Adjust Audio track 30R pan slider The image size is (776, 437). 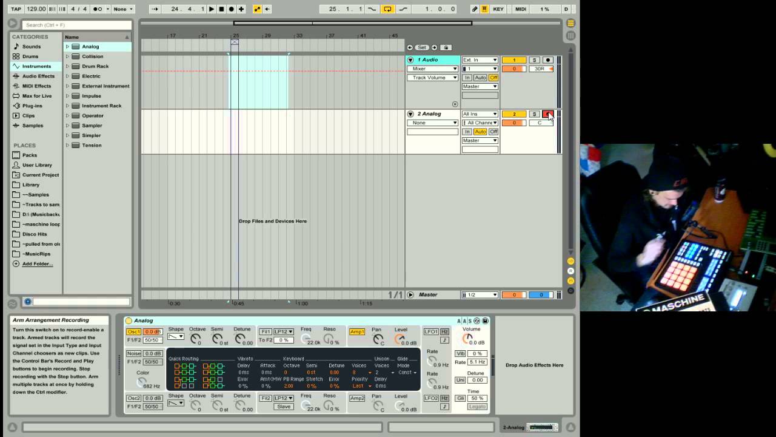point(540,69)
